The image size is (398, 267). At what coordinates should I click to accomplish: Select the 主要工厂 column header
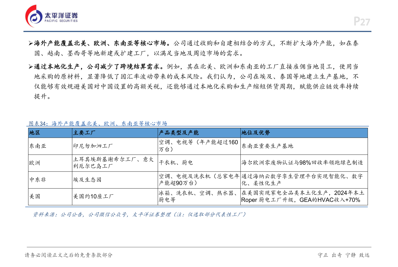click(84, 133)
